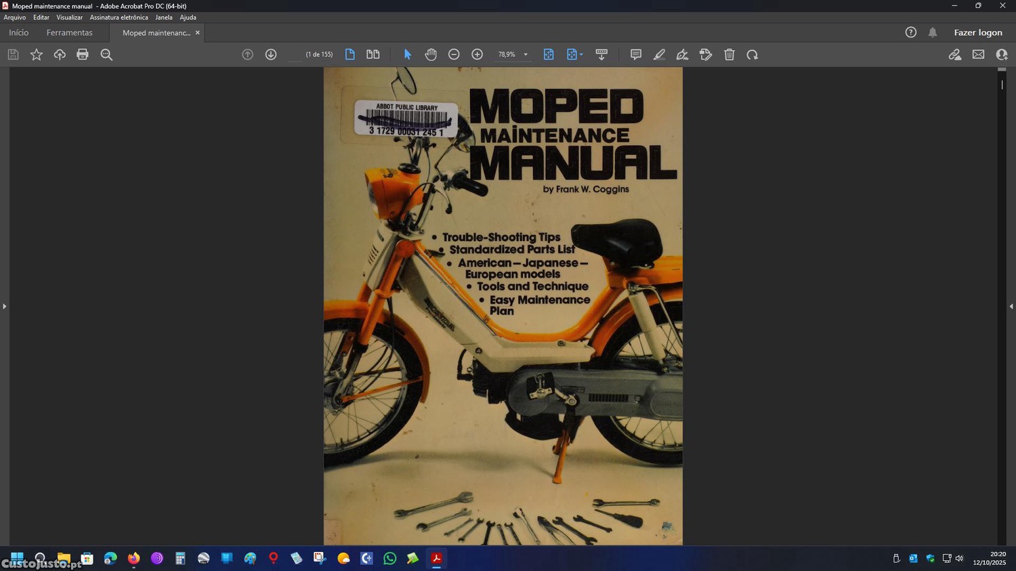1016x571 pixels.
Task: Select the hand pan tool
Action: 431,55
